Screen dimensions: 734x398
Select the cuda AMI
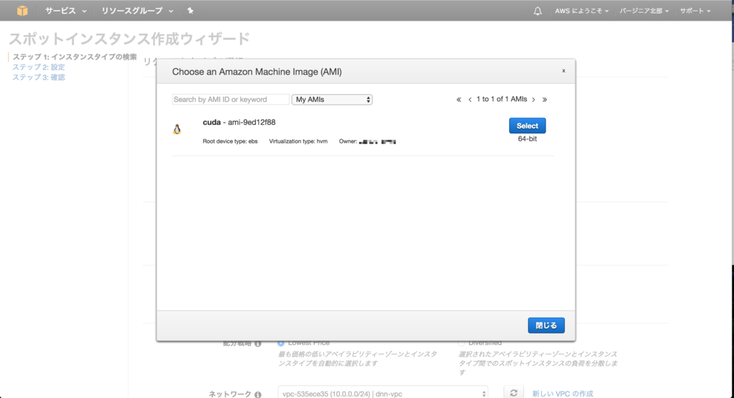527,125
